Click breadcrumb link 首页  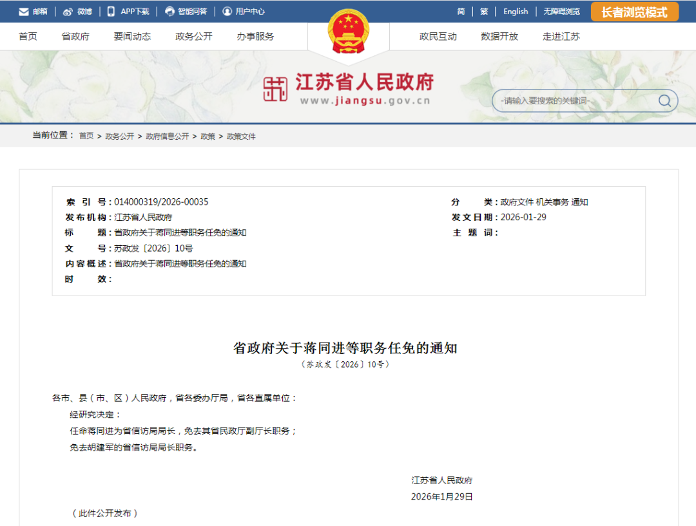(86, 136)
